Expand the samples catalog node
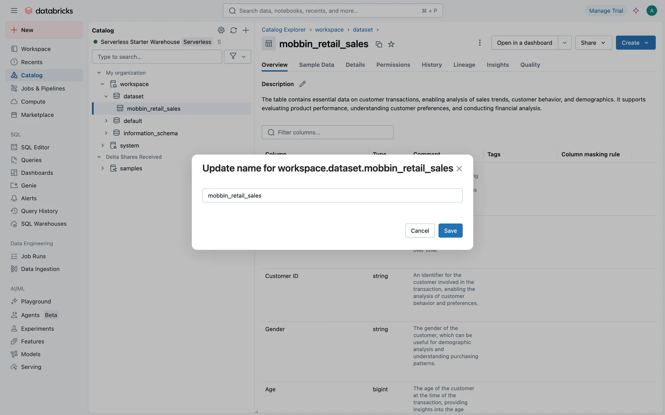The height and width of the screenshot is (415, 665). (x=103, y=168)
